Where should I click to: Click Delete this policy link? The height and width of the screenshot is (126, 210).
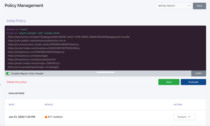(x=17, y=82)
